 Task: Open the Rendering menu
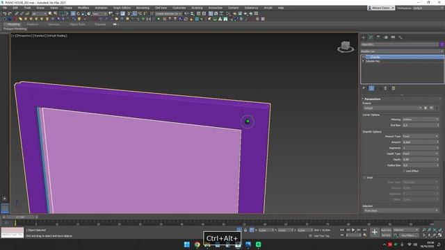pos(143,8)
